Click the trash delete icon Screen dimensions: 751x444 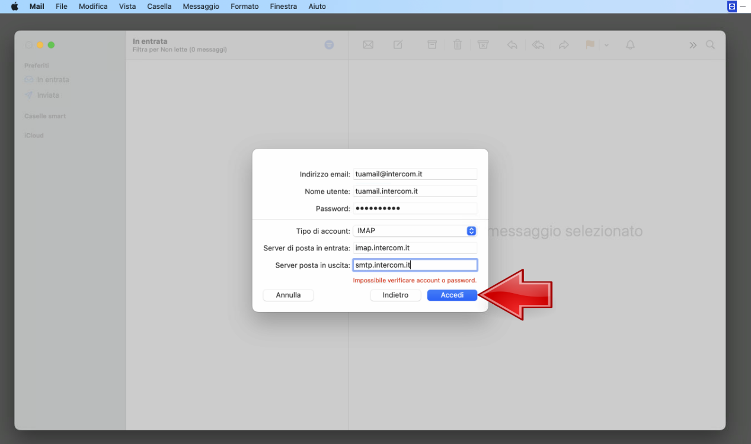click(x=458, y=45)
